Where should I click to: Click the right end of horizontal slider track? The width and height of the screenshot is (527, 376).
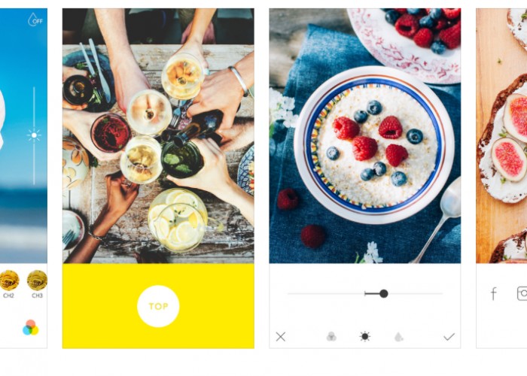point(441,294)
